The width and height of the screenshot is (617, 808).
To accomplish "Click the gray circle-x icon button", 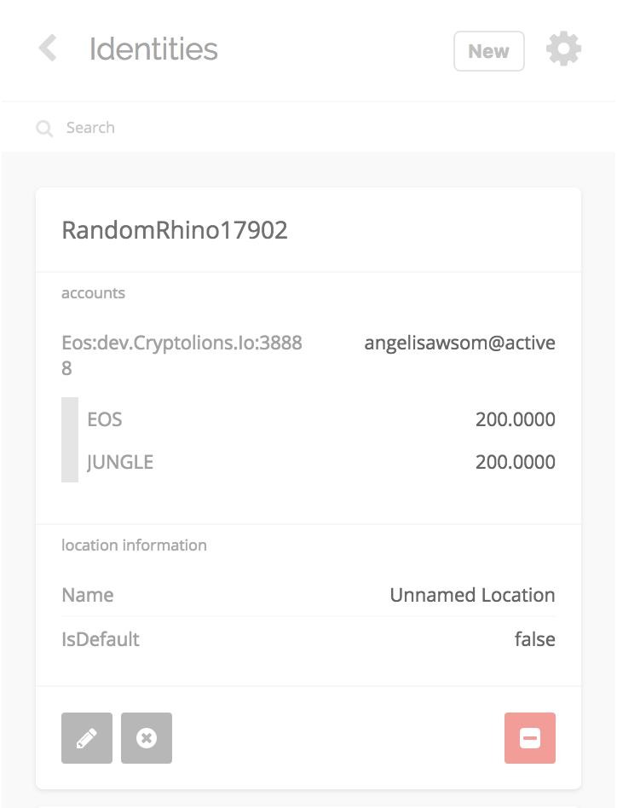I will click(x=147, y=738).
